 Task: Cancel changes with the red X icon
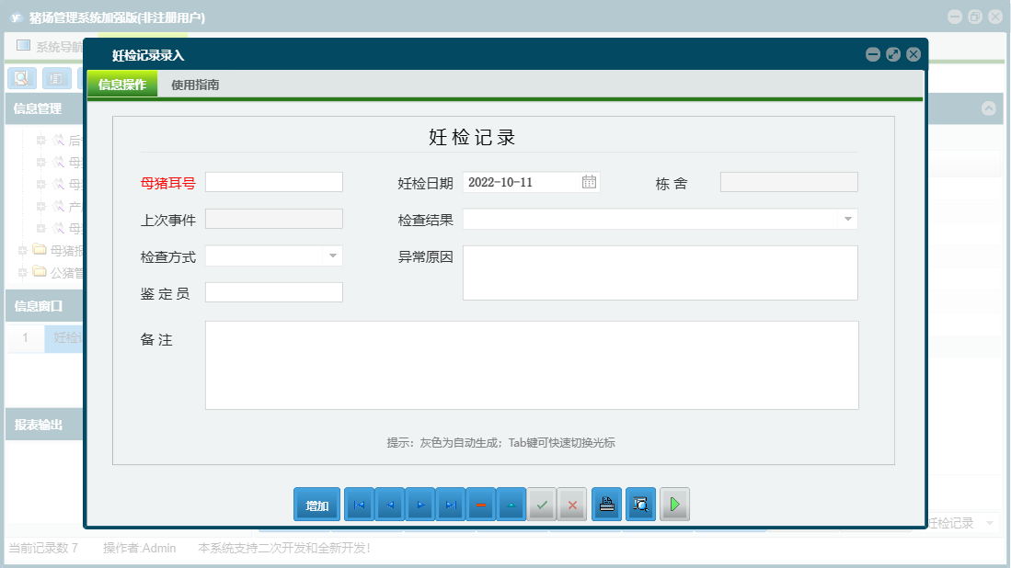pos(571,504)
